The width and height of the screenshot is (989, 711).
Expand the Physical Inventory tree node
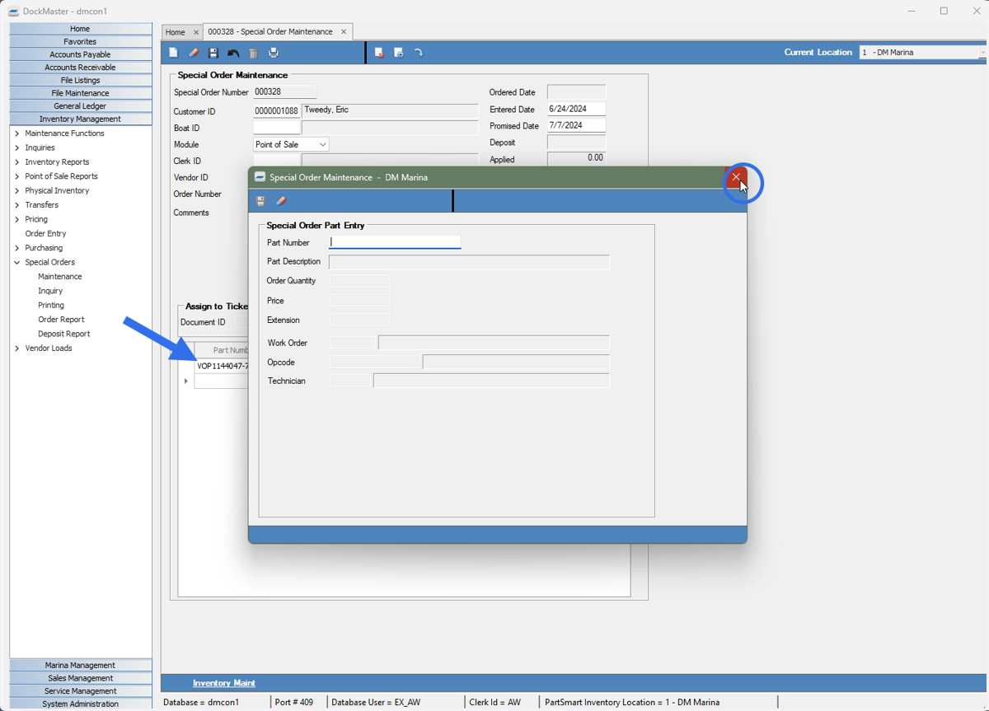click(x=17, y=190)
